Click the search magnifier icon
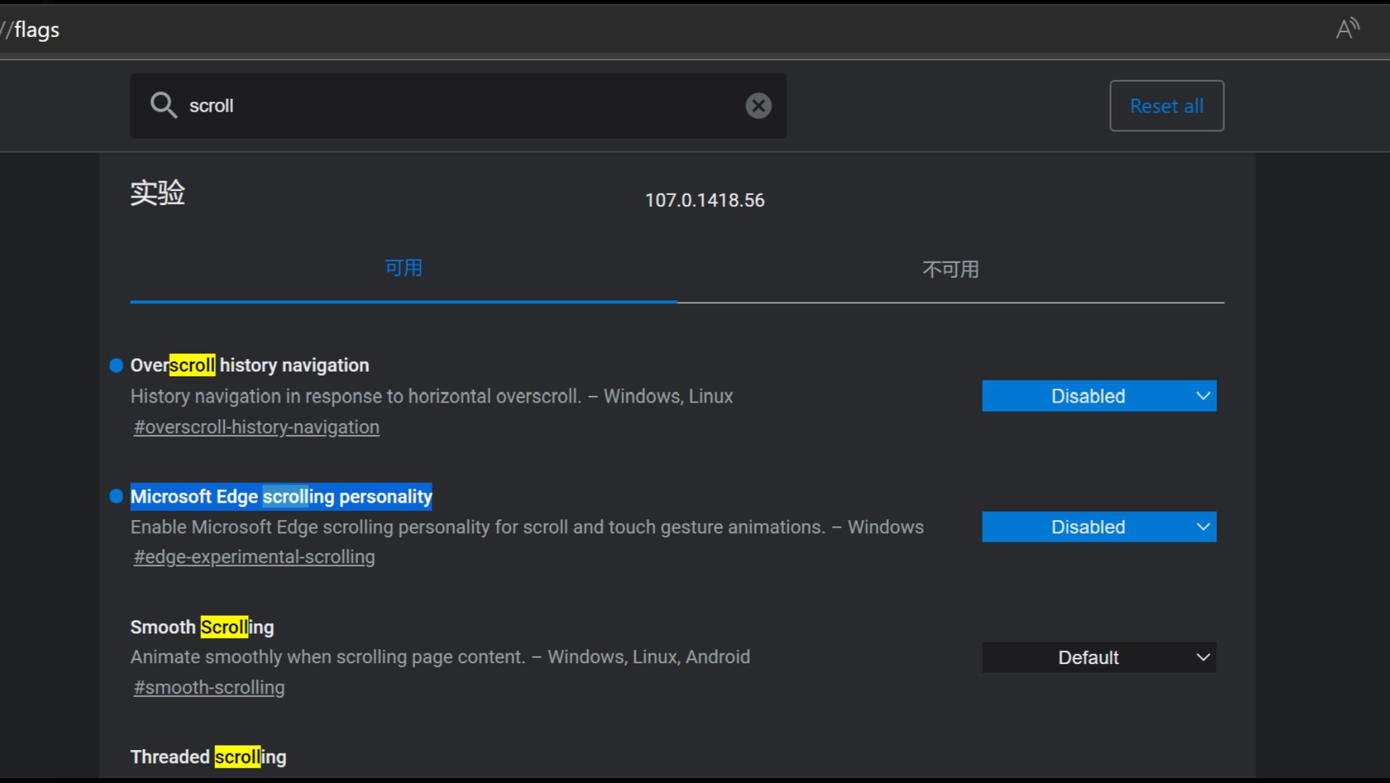Screen dimensions: 1390x783 pyautogui.click(x=163, y=106)
